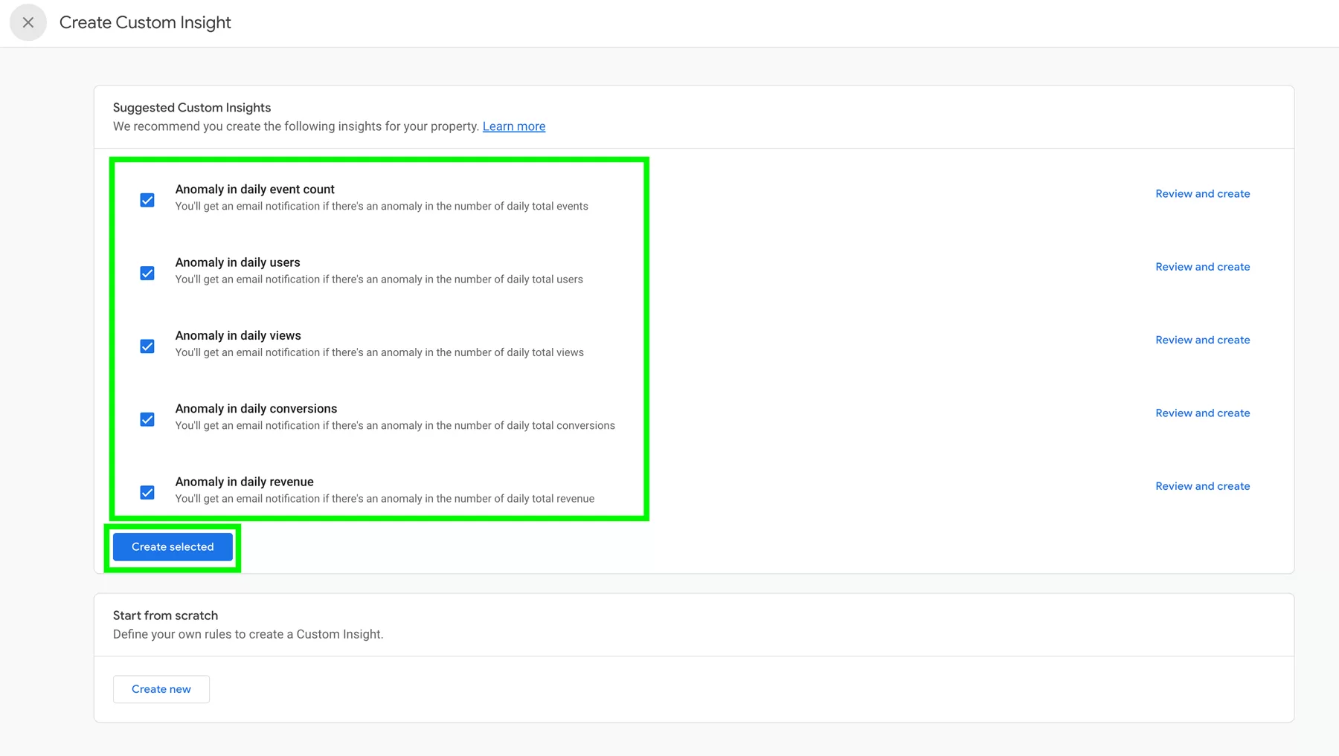This screenshot has width=1339, height=756.
Task: Toggle Anomaly in daily views checkbox
Action: 147,346
